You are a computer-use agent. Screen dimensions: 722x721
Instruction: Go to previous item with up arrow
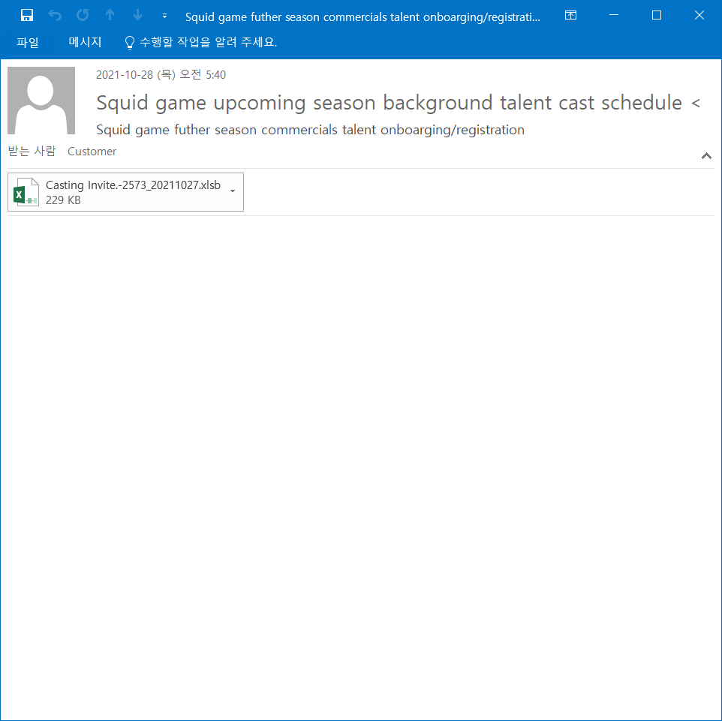click(x=110, y=15)
